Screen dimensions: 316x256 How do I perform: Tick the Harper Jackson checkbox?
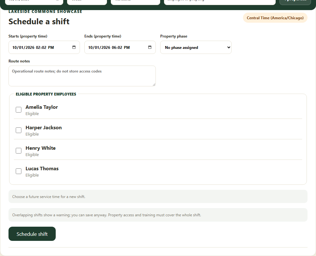click(19, 130)
